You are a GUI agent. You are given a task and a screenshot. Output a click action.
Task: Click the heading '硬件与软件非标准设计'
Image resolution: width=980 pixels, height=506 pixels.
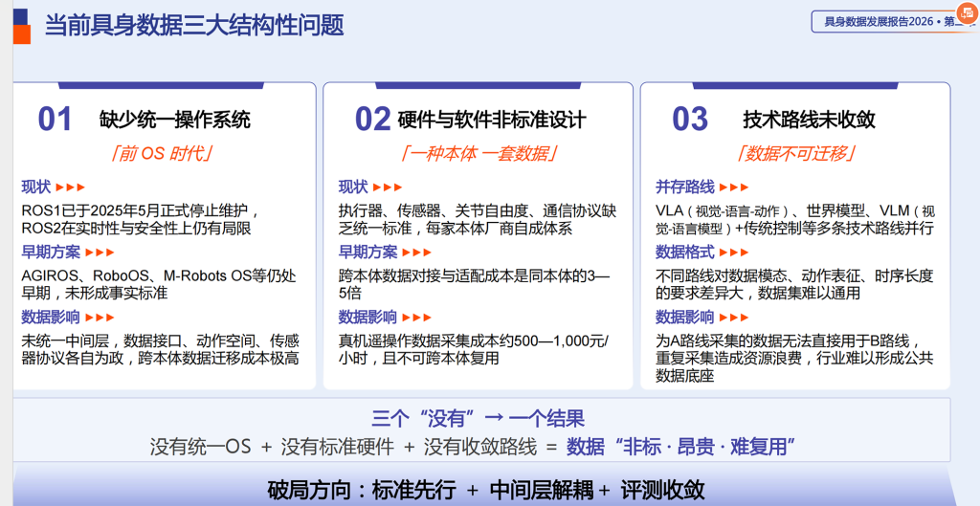coord(492,120)
